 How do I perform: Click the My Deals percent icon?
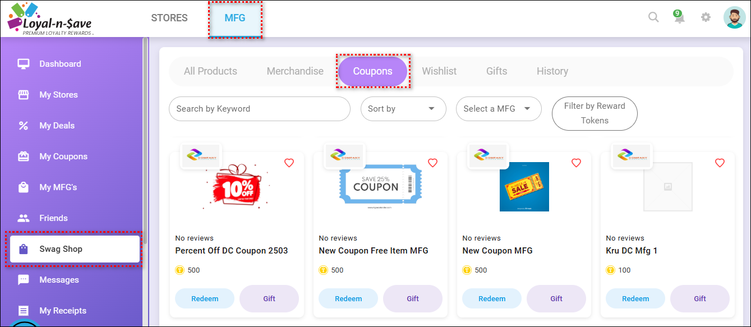24,126
